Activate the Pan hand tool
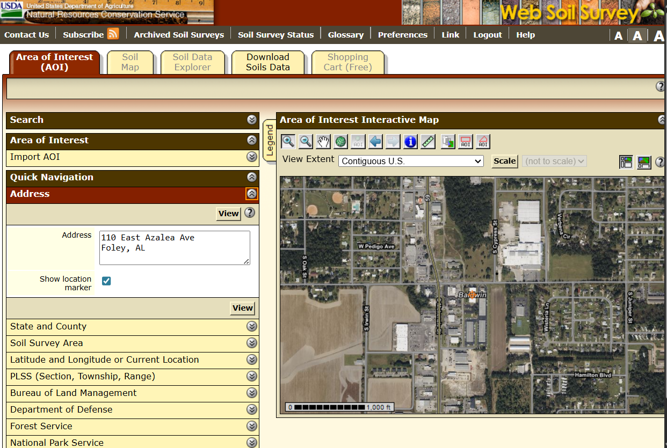667x448 pixels. (323, 142)
